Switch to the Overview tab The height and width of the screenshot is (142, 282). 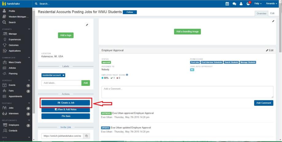(x=261, y=13)
